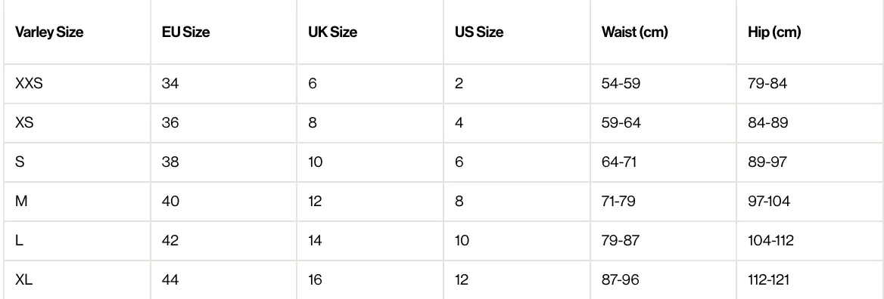Viewport: 884px width, 299px height.
Task: Select the hip 104-112 cell
Action: pos(770,241)
